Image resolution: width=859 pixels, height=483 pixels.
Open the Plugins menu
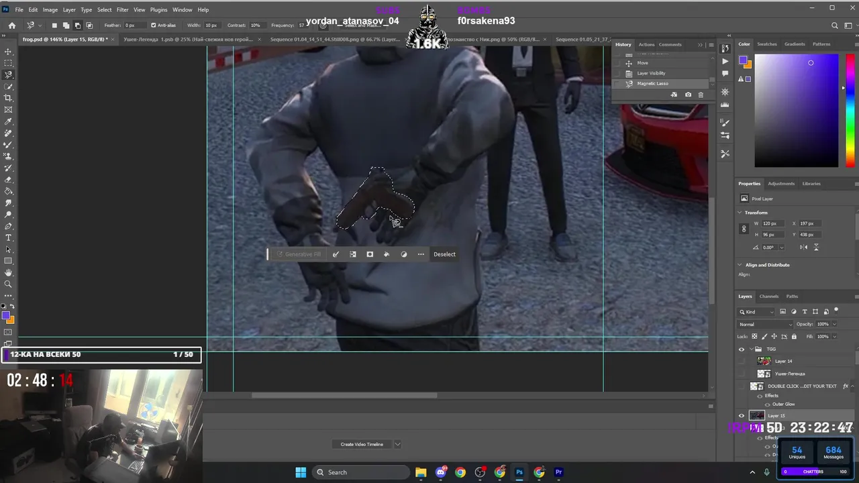(159, 10)
